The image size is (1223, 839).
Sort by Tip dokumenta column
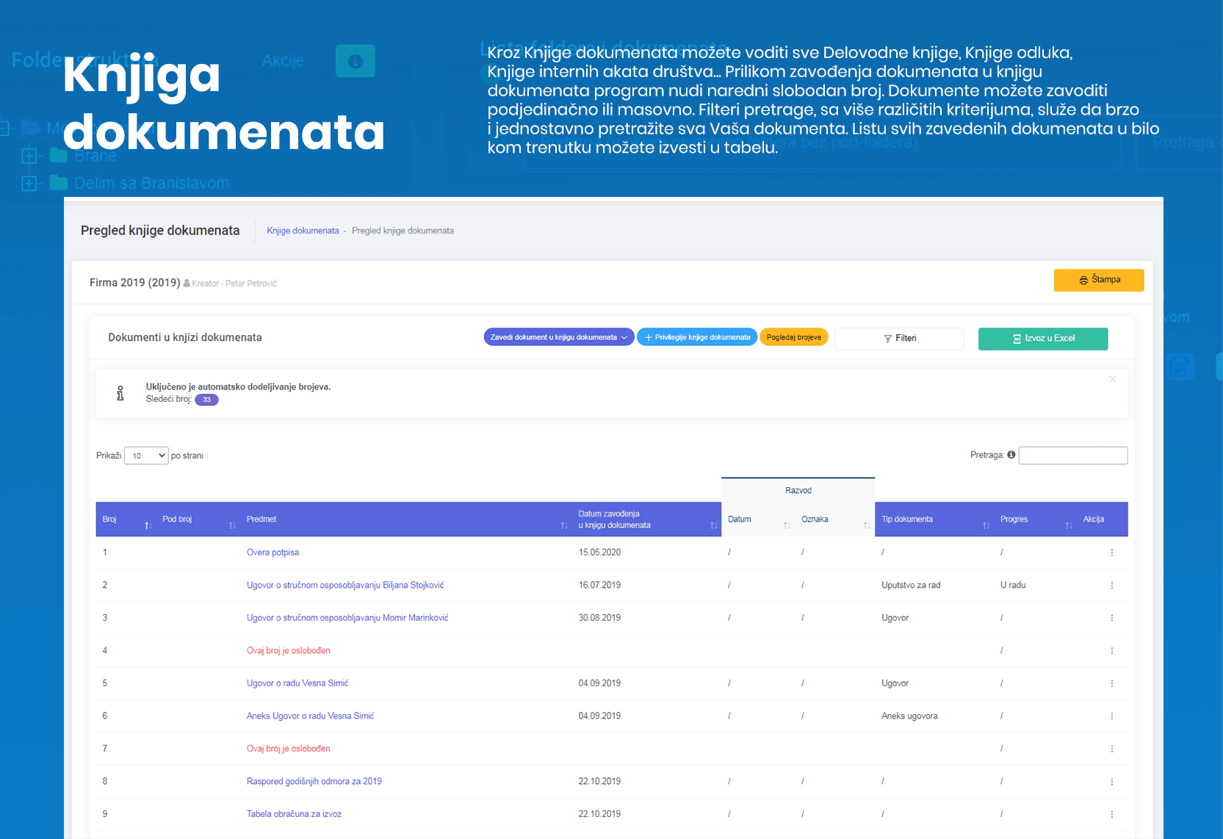(x=986, y=525)
